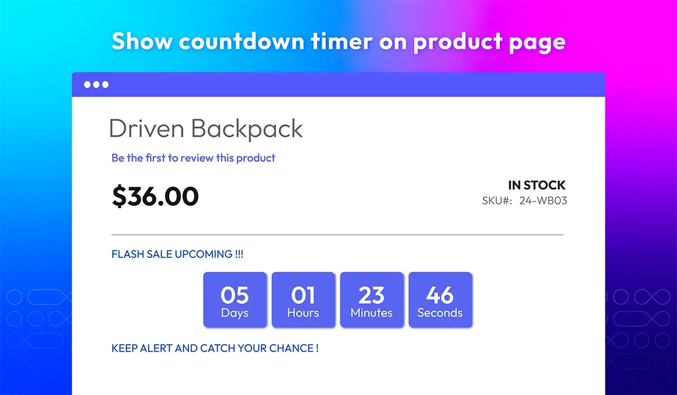Click the $36.00 price text
The width and height of the screenshot is (677, 395).
click(x=155, y=196)
